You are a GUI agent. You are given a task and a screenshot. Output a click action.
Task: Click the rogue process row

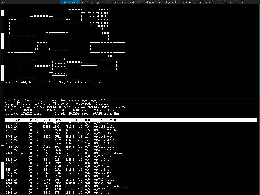[x=131, y=180]
